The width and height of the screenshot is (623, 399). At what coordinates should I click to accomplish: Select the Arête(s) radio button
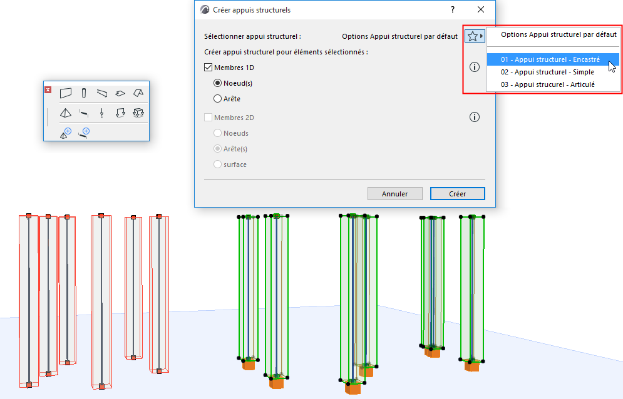tap(217, 148)
